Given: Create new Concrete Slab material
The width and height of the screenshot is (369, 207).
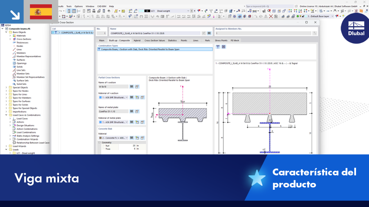Looking at the screenshot, I should point(137,138).
